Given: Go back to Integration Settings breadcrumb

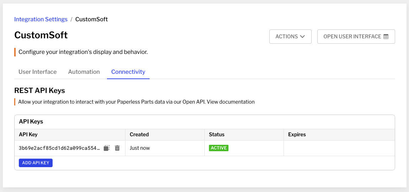Looking at the screenshot, I should tap(41, 19).
